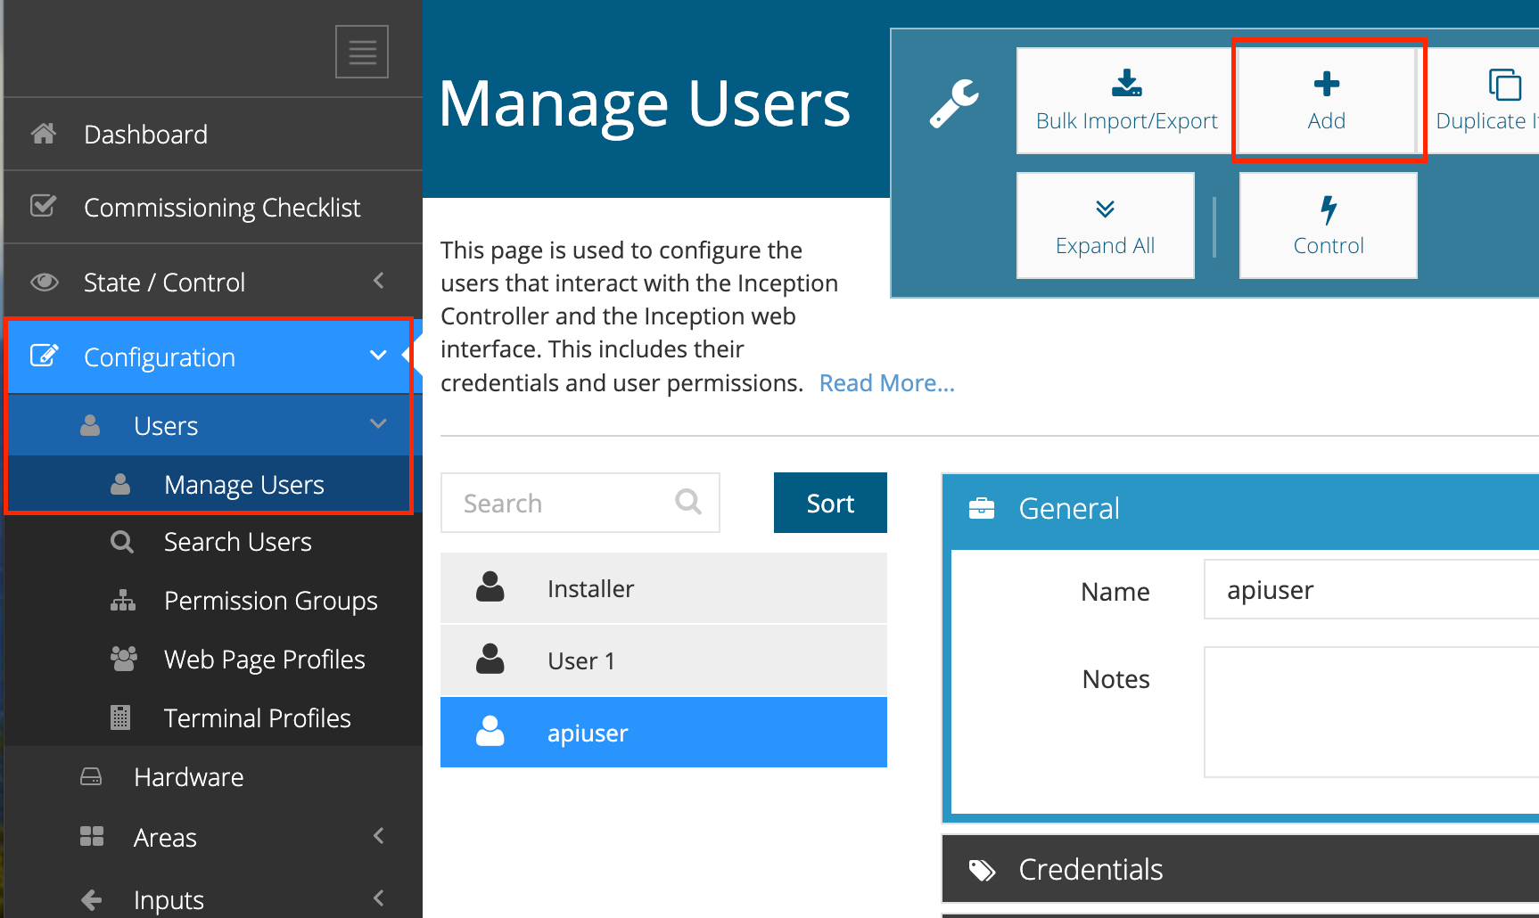Open Bulk Import/Export tool
This screenshot has height=918, width=1539.
pos(1125,101)
